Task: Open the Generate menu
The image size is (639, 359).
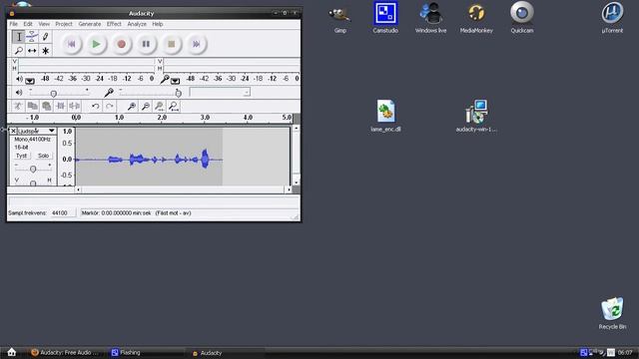Action: [90, 24]
